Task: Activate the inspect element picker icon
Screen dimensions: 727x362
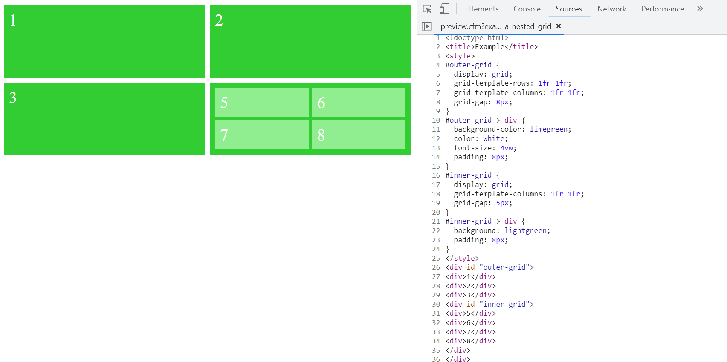Action: coord(427,9)
